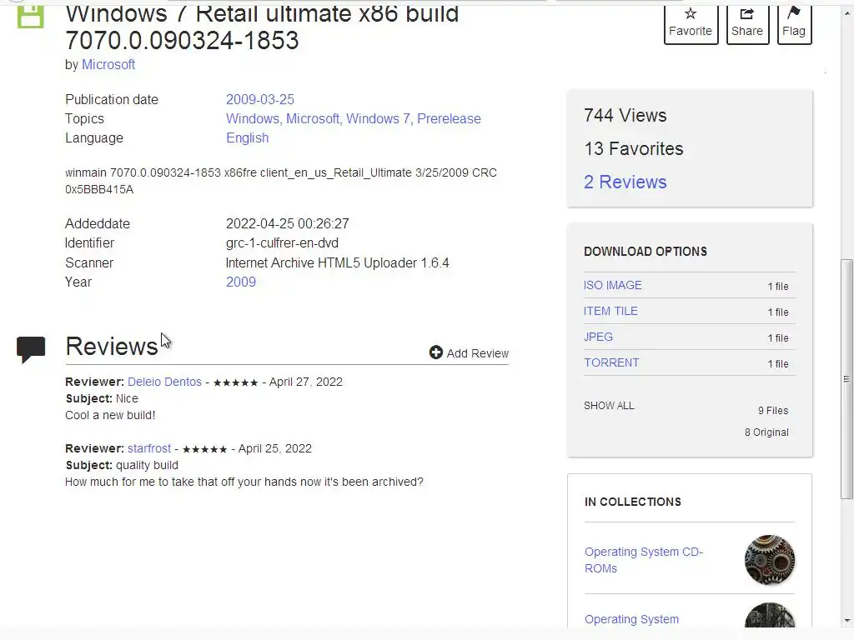Click the English language link

click(247, 137)
